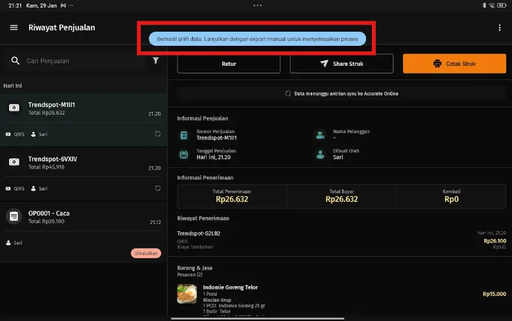Tap the cash icon beside Trendspot-6VXIV

14,162
